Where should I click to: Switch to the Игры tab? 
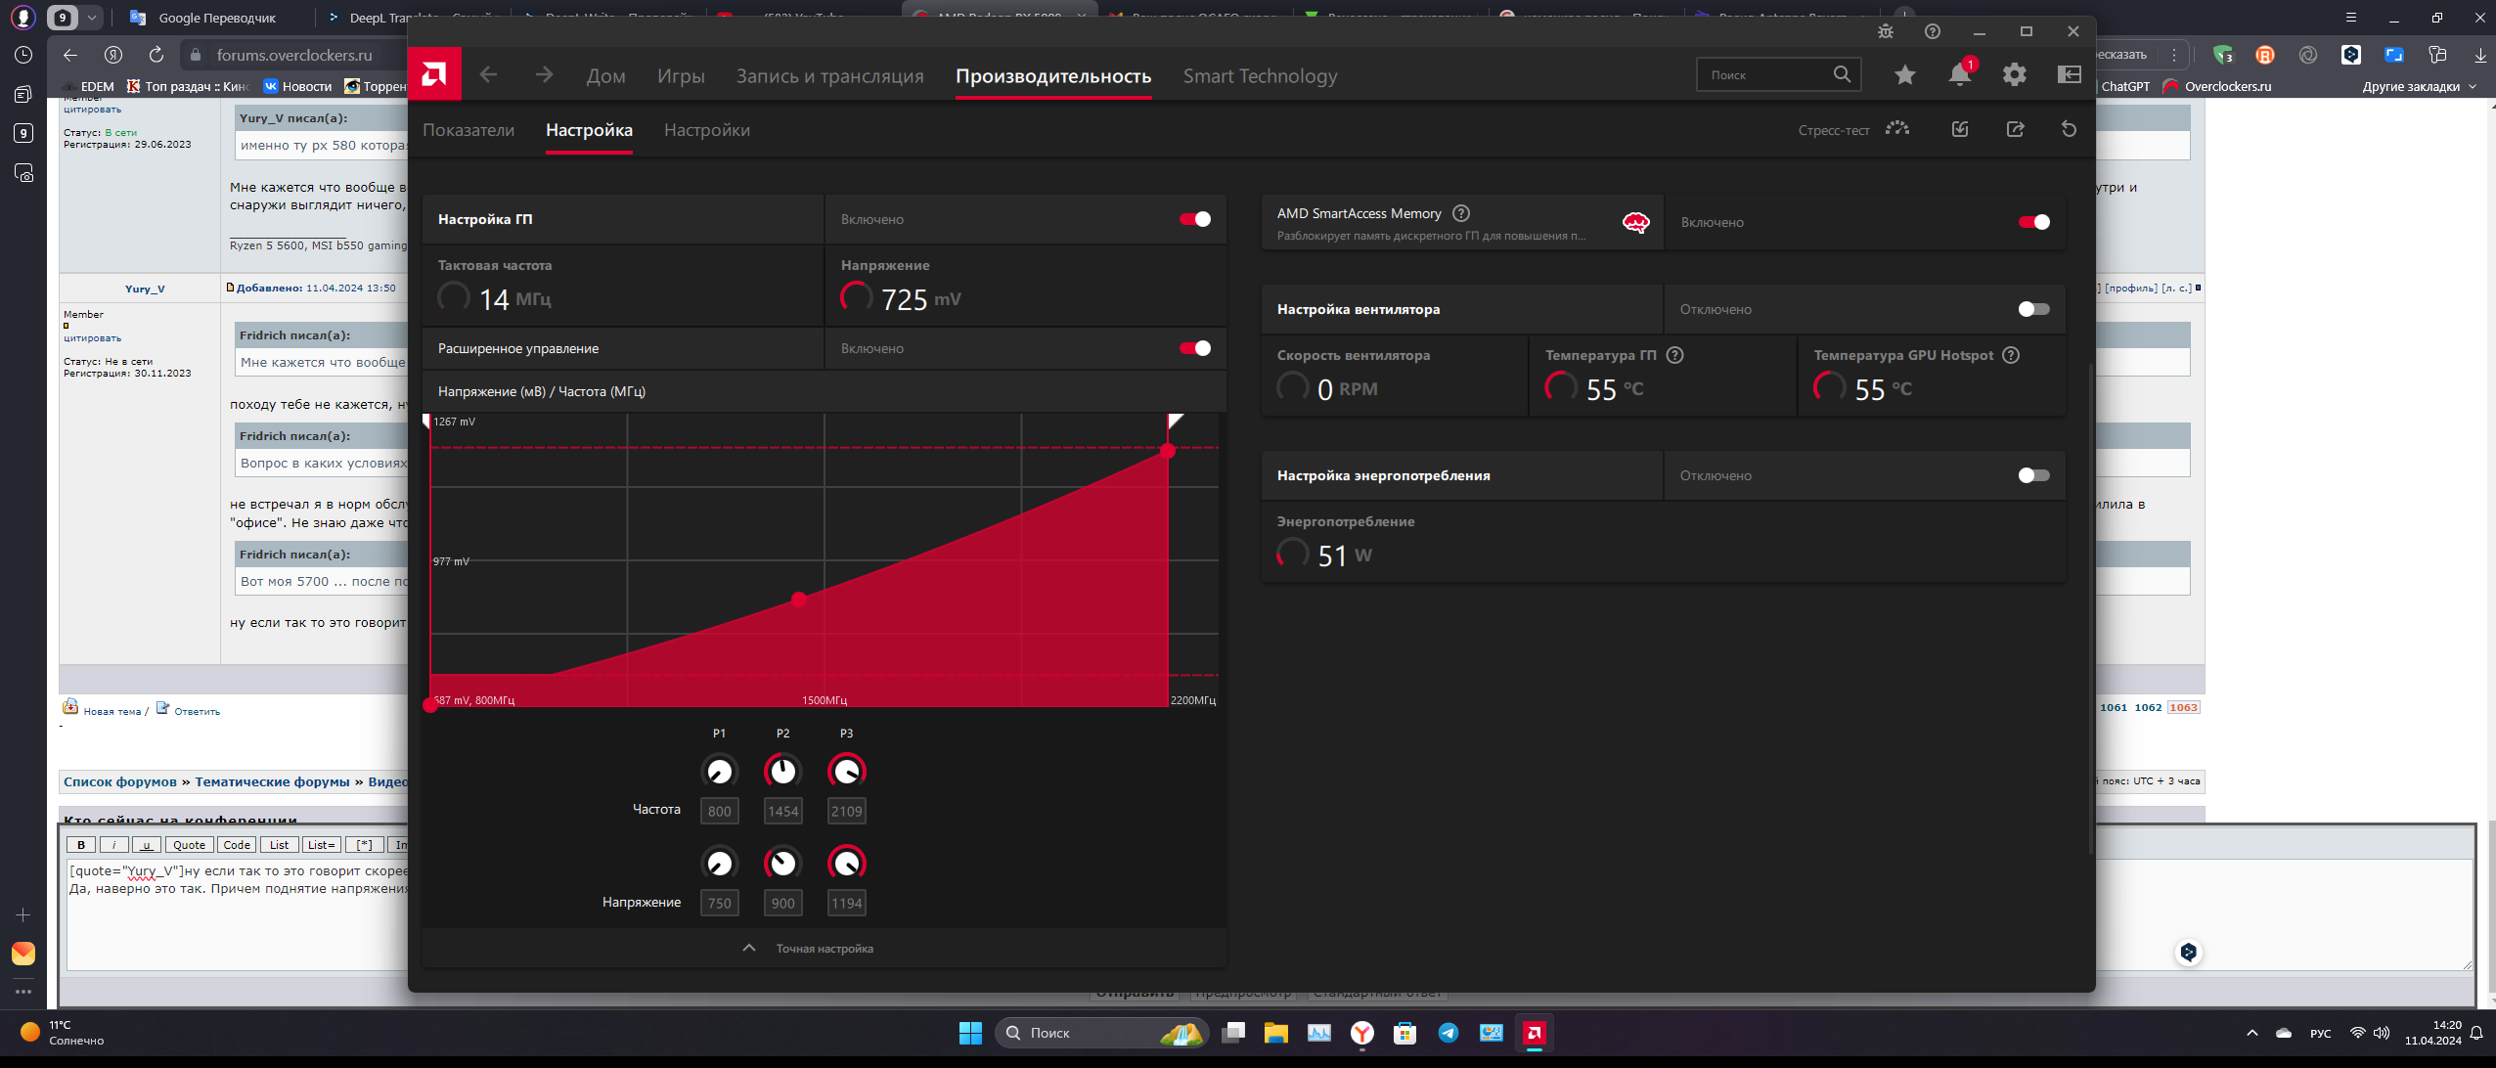[681, 76]
